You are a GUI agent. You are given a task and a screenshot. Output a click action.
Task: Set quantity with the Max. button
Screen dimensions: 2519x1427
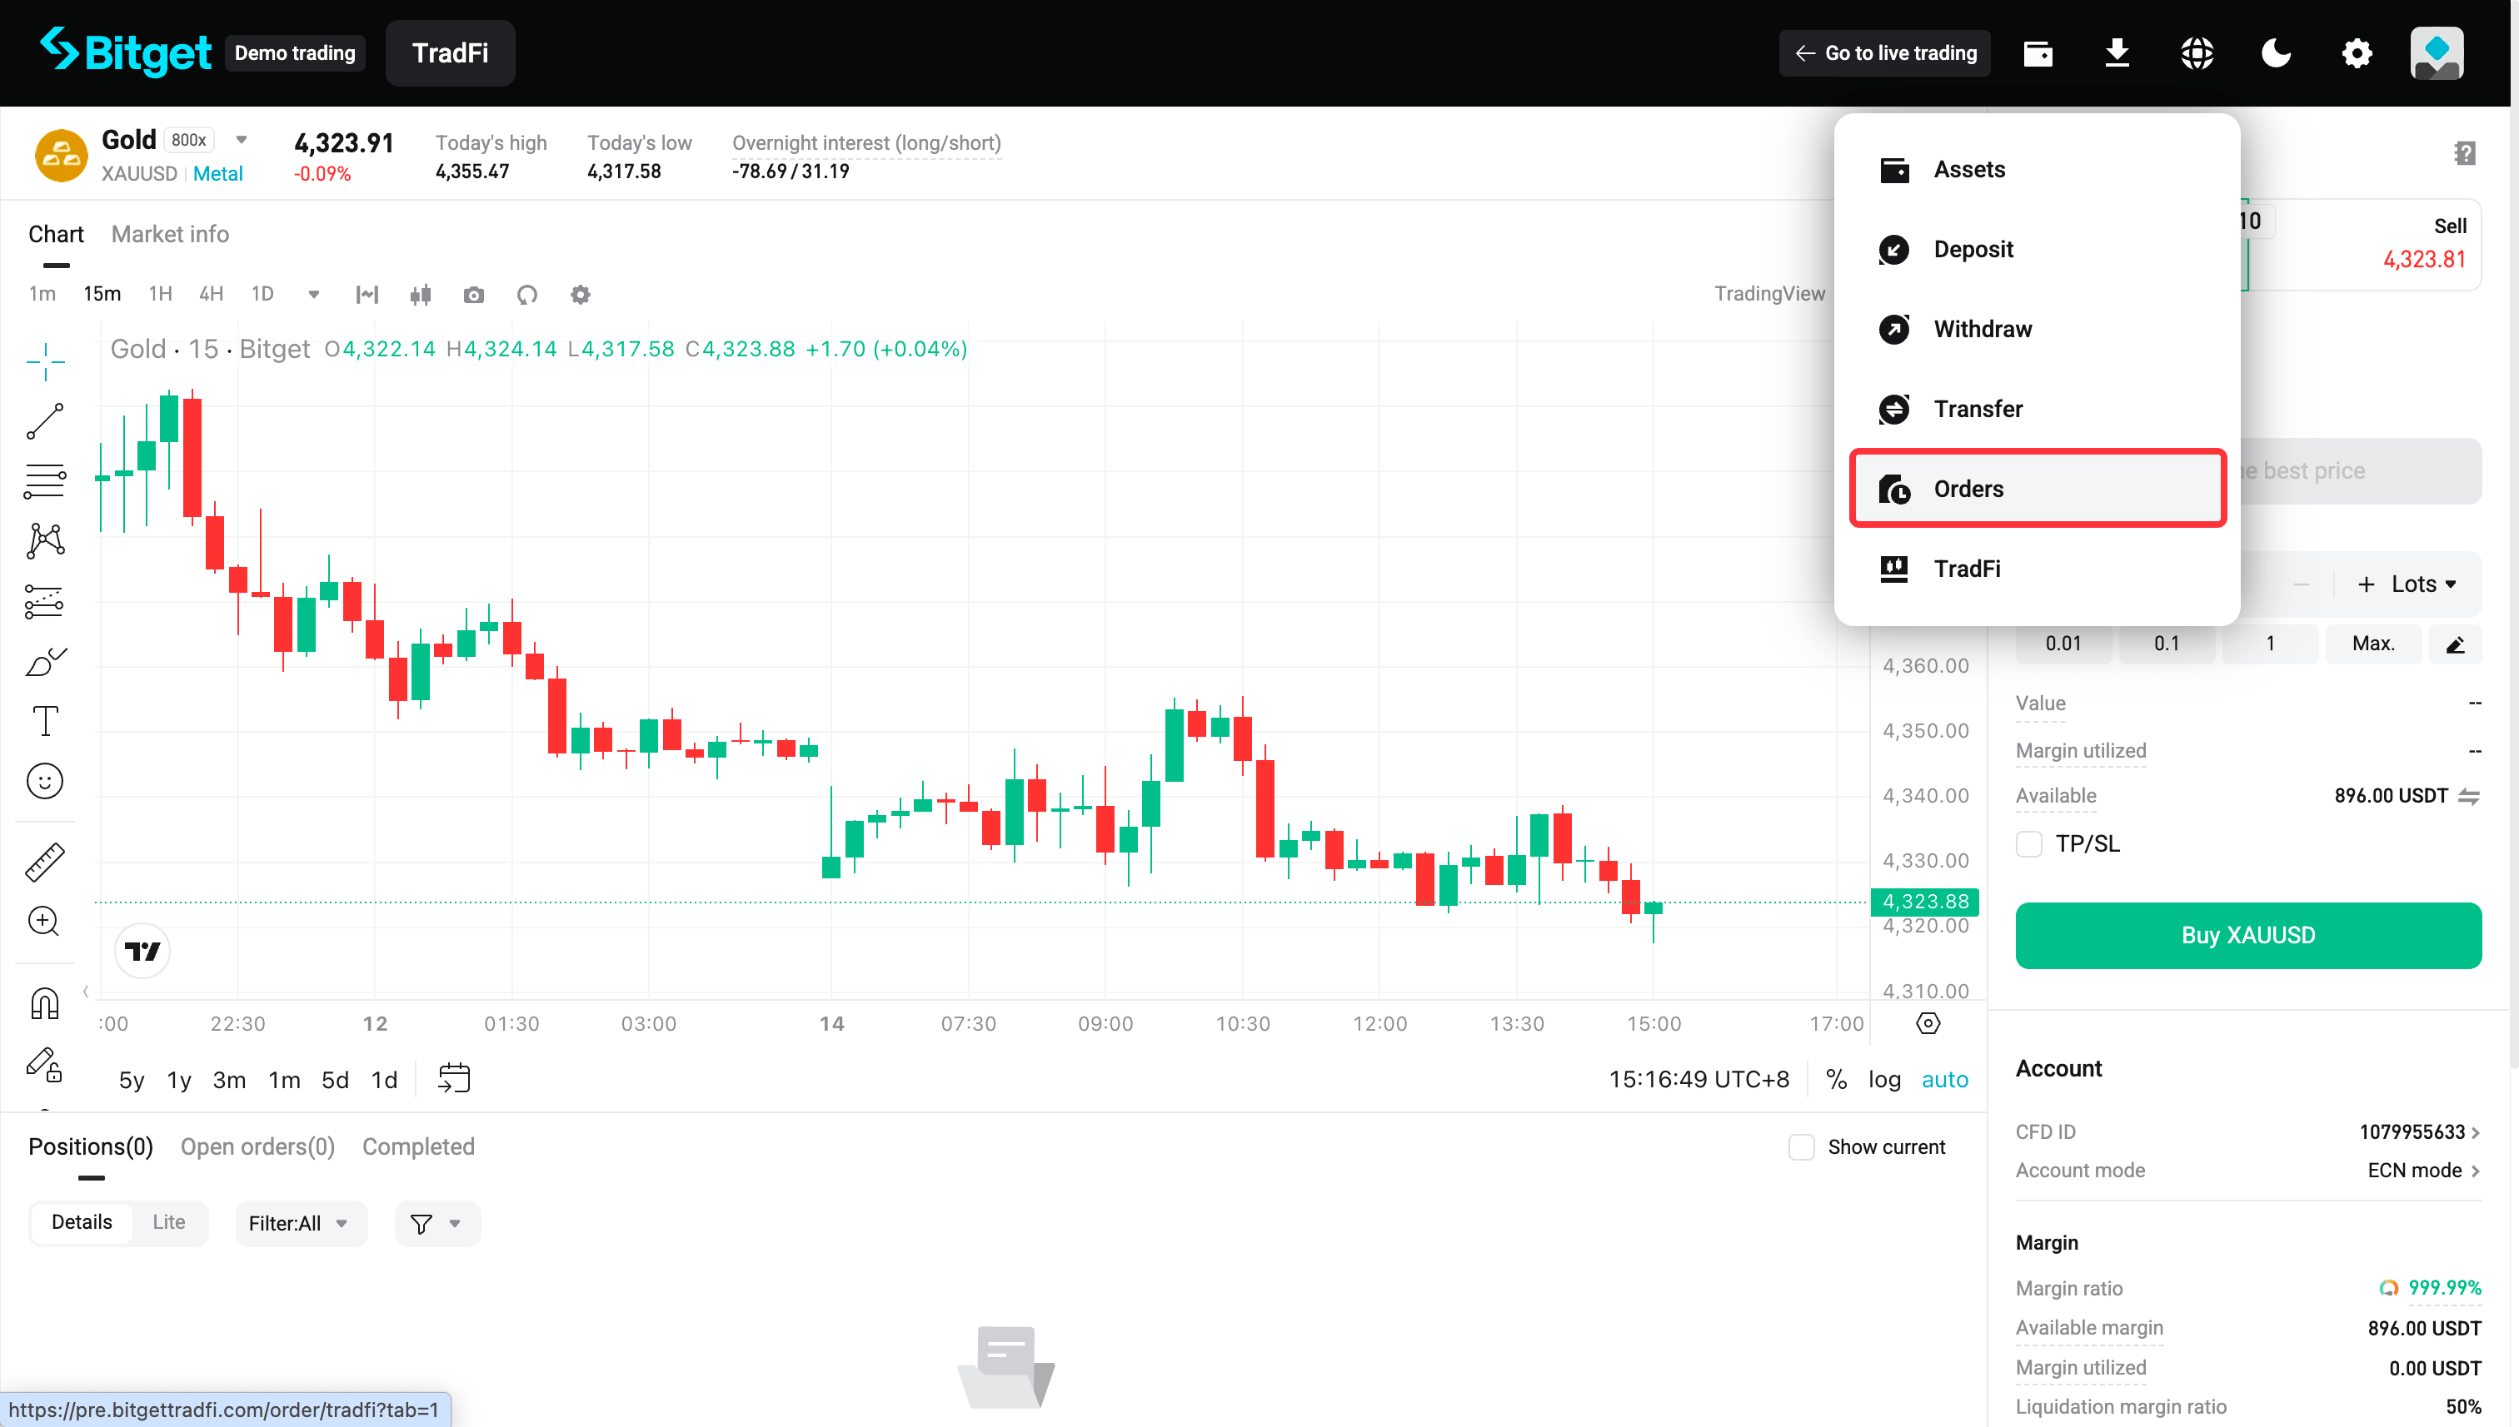point(2373,644)
